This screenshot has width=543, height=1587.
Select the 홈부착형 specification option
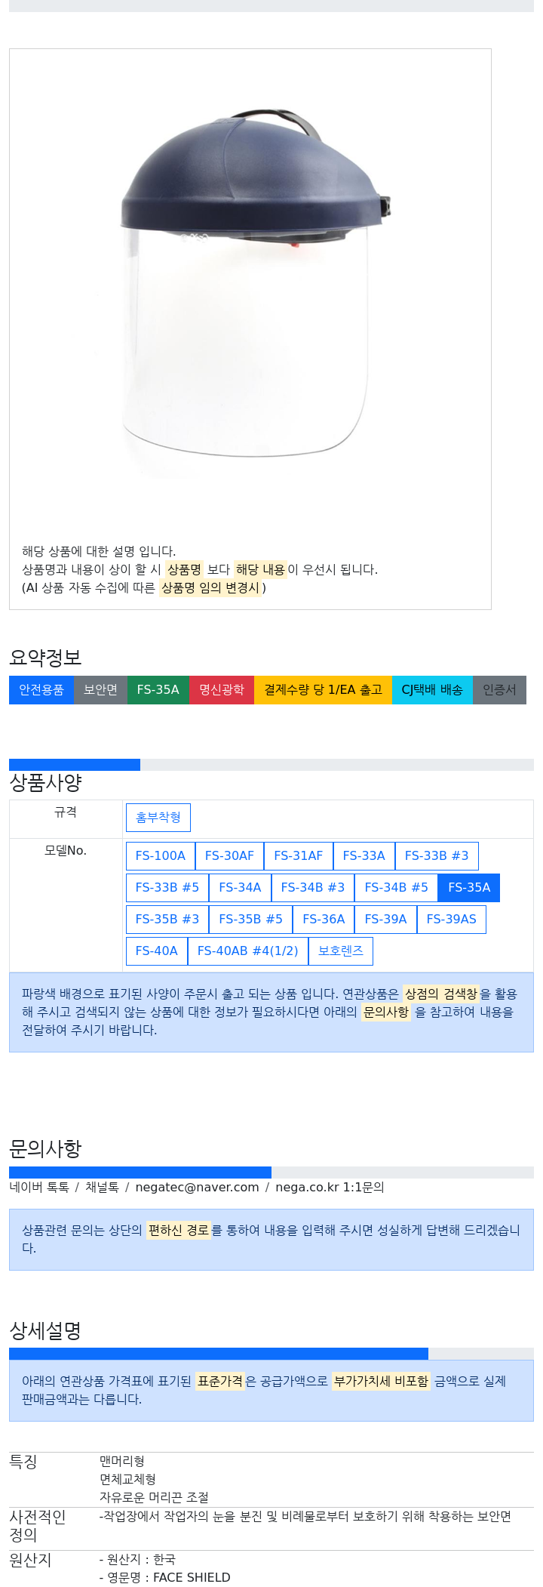(x=158, y=818)
